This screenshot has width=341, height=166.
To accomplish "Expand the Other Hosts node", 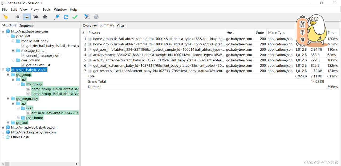I will pos(3,137).
